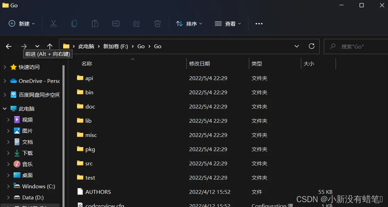
Task: Click the 55 KB size value
Action: (x=325, y=192)
